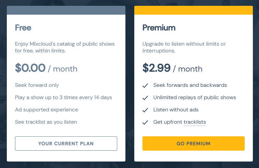Click the Your Current Plan button
The height and width of the screenshot is (168, 259).
click(x=66, y=143)
